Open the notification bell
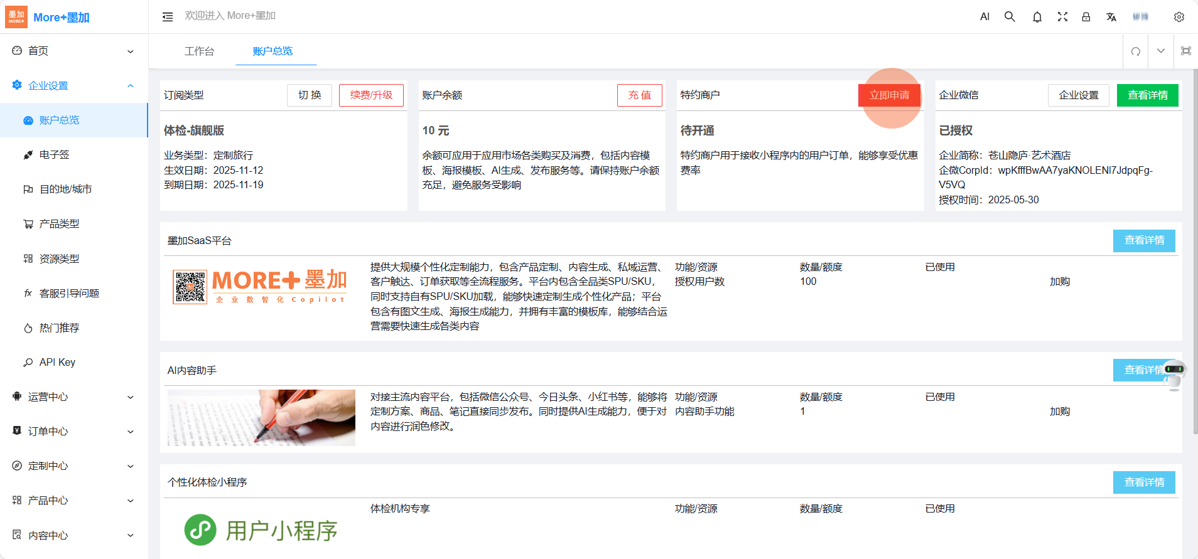The height and width of the screenshot is (559, 1198). pos(1037,17)
